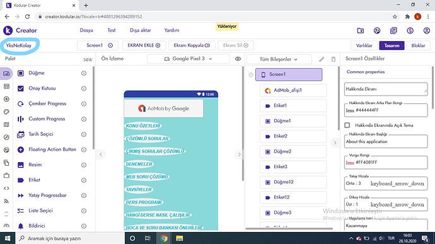Click the TAVSİYELER button in preview
Viewport: 435px width, 244px height.
(x=139, y=190)
